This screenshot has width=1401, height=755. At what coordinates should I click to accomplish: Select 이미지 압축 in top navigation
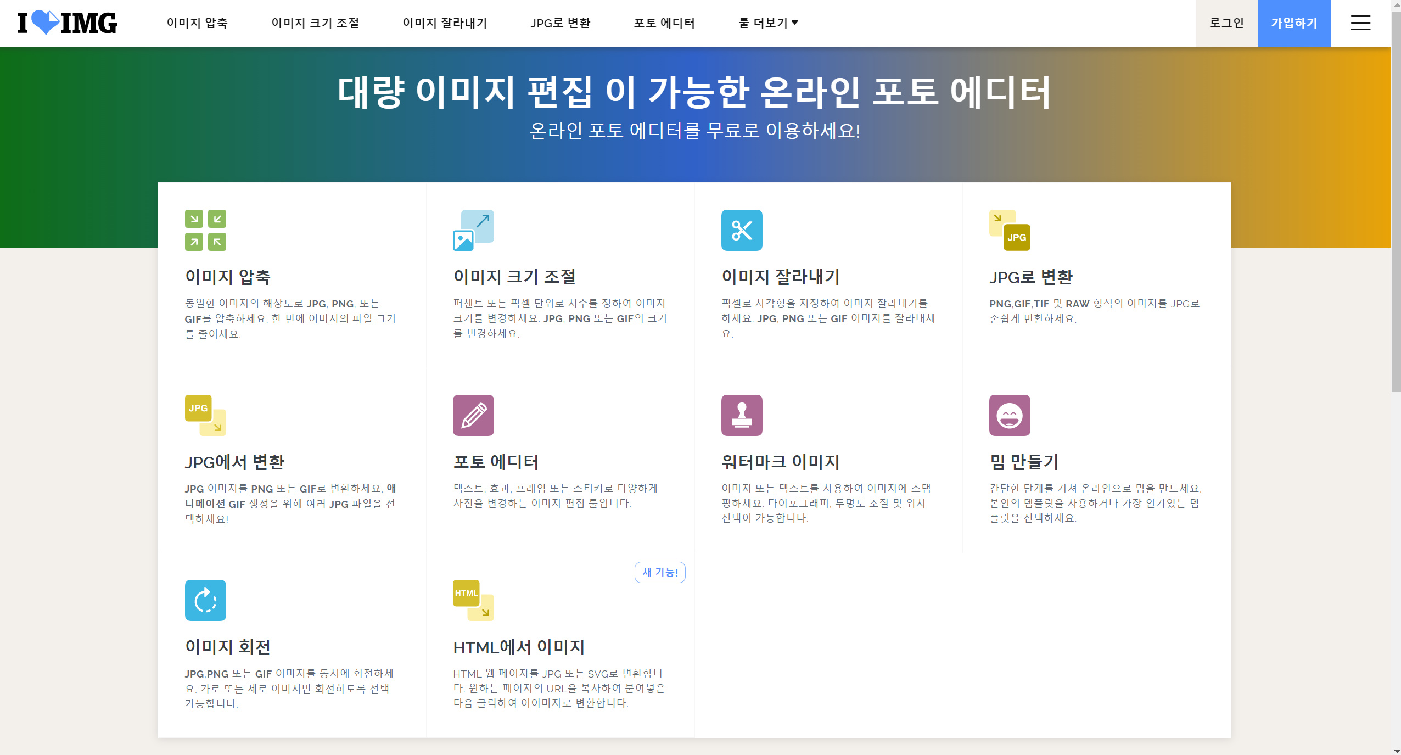point(197,23)
